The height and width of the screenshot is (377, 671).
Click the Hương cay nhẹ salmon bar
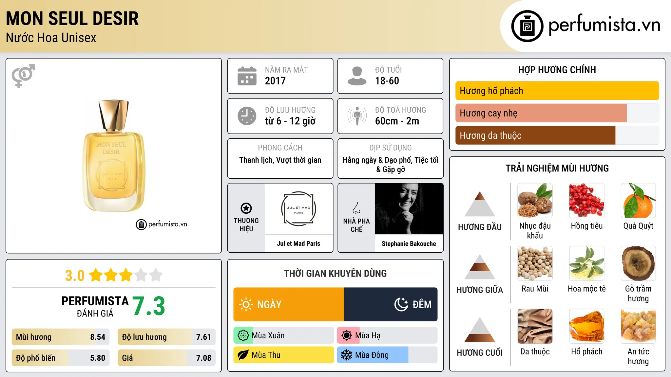tap(541, 113)
